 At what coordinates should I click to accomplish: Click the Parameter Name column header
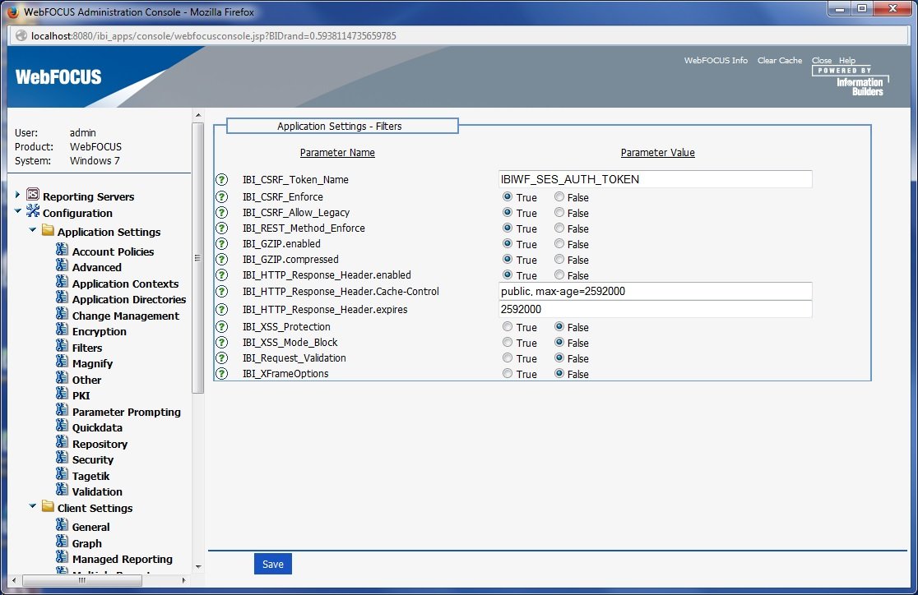pos(337,153)
